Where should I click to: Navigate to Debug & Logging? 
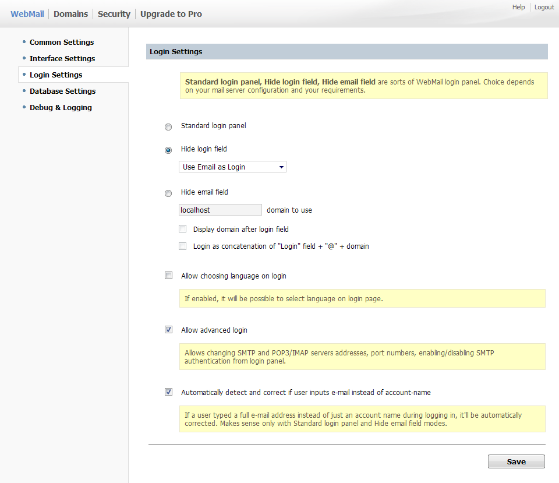coord(61,107)
